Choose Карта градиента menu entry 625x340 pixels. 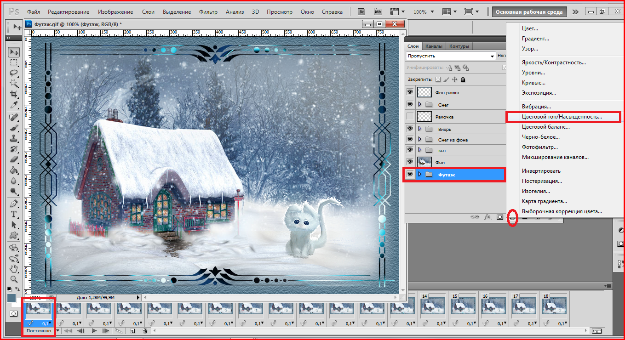[545, 201]
